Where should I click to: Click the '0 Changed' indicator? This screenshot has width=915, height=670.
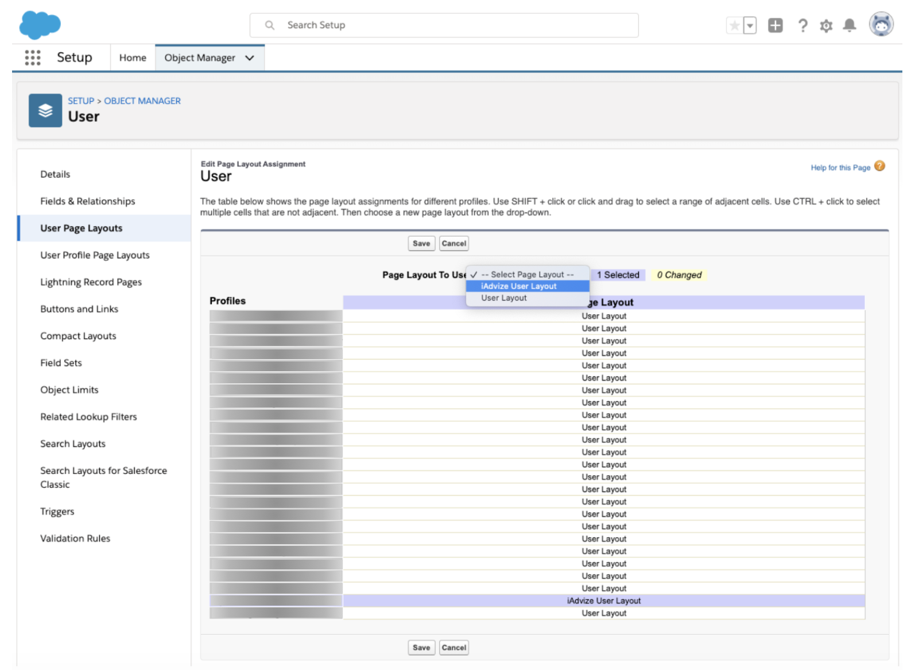679,275
